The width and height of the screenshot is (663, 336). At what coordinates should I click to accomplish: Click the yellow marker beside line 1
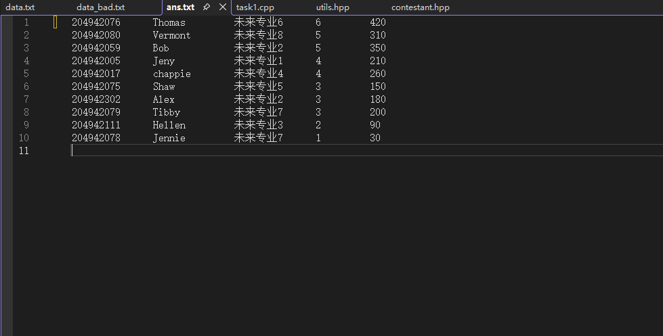[55, 22]
